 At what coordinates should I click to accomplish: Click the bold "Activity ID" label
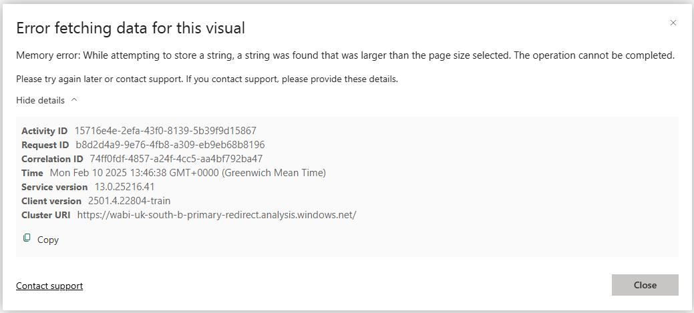(x=45, y=131)
